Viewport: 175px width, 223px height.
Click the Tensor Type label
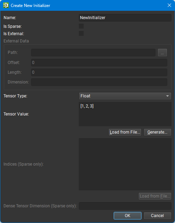click(15, 96)
